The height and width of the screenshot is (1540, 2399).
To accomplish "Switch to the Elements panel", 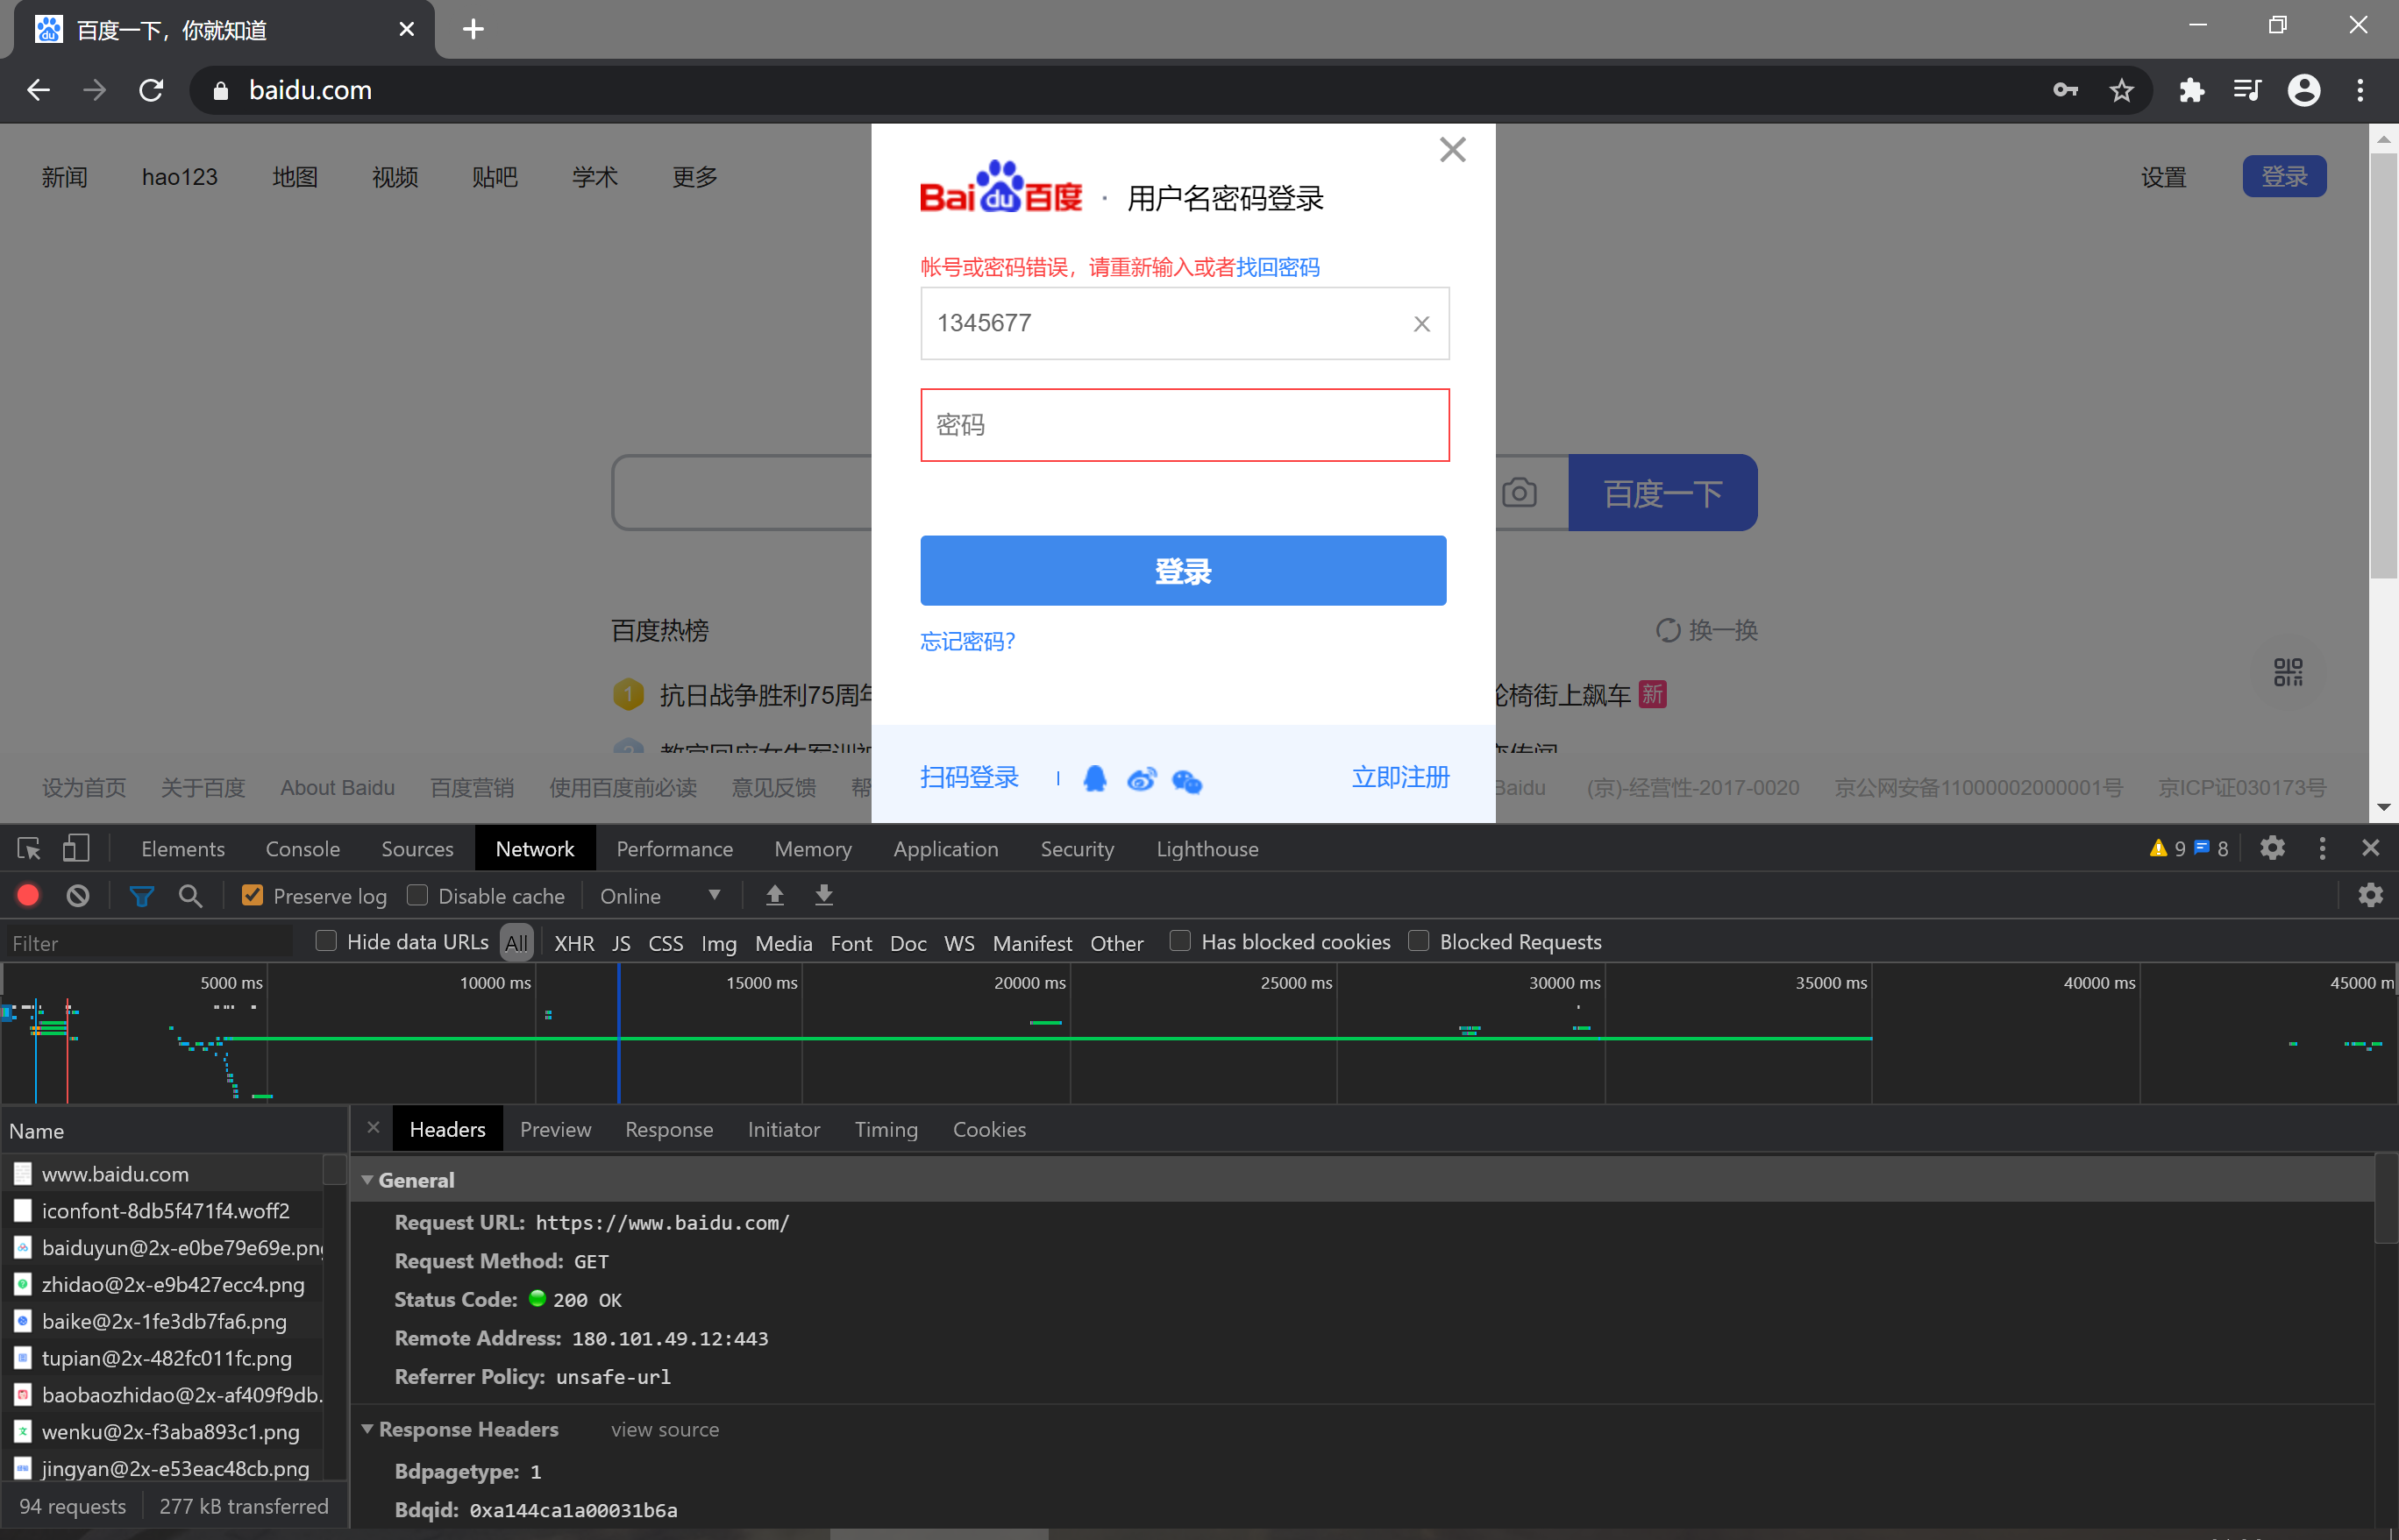I will pyautogui.click(x=183, y=849).
